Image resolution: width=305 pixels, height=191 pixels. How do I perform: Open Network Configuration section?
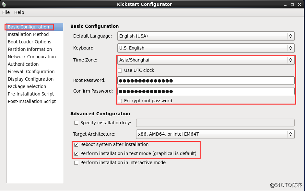pos(35,57)
